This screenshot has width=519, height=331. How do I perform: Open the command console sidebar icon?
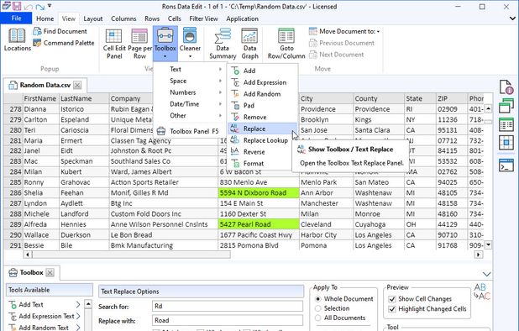[x=506, y=165]
